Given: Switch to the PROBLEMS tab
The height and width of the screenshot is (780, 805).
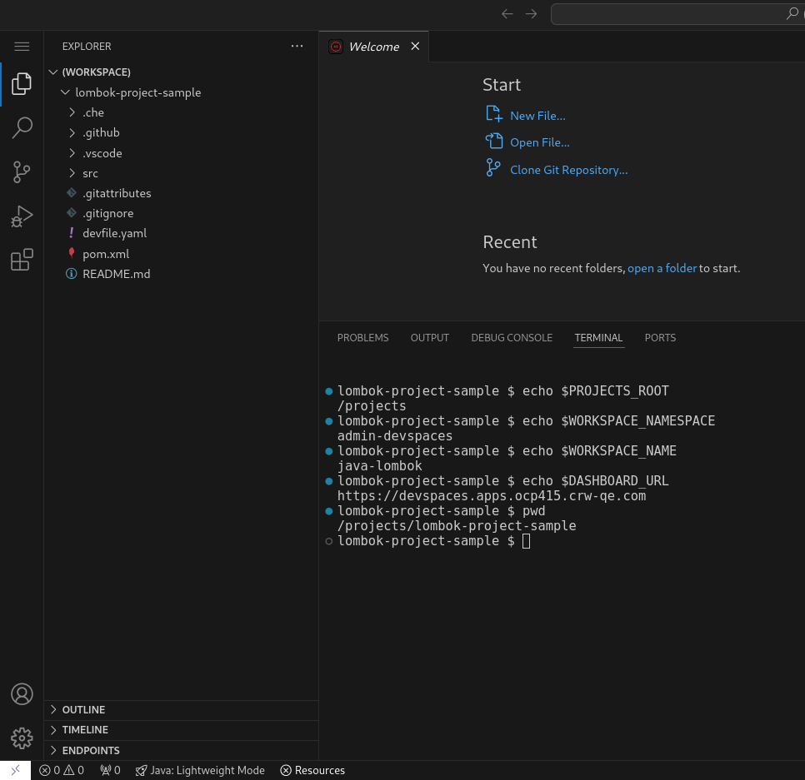Looking at the screenshot, I should (362, 338).
